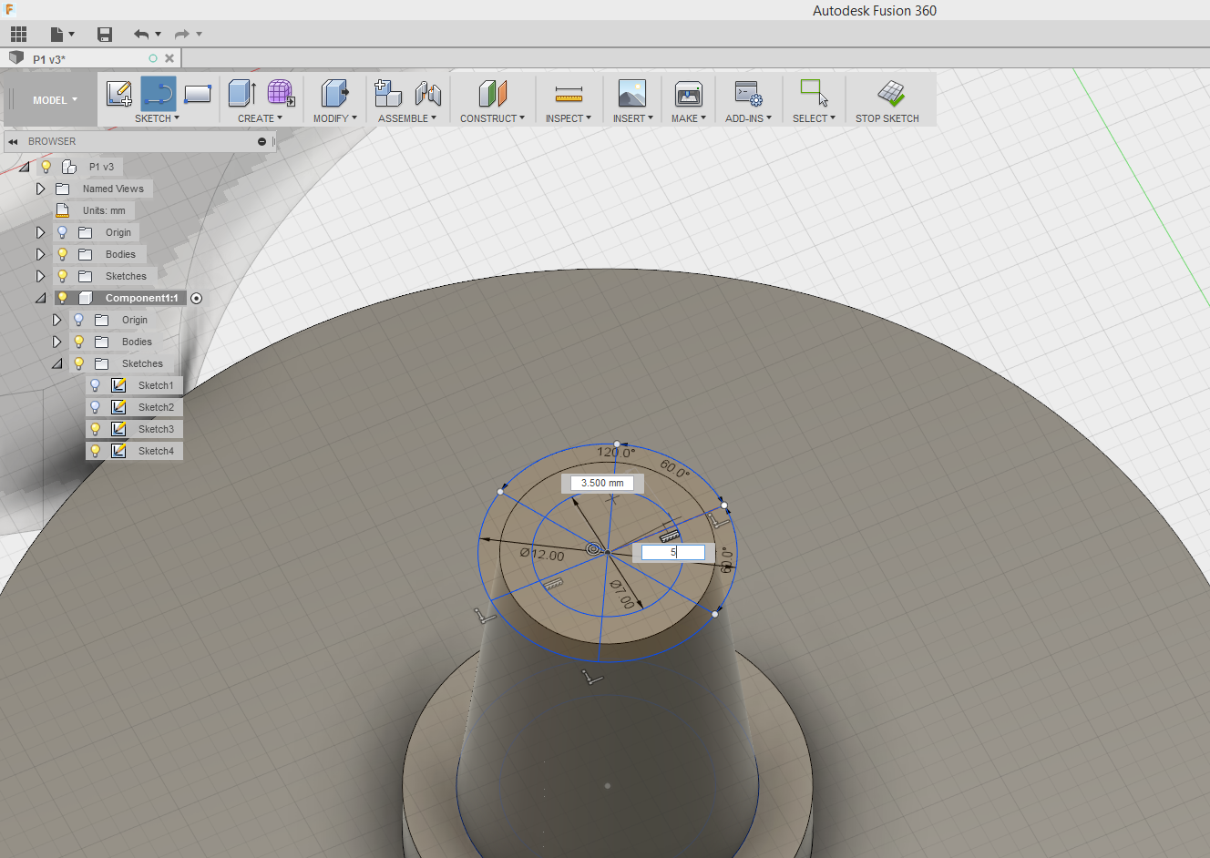Select the Insert image icon
Screen dimensions: 1210x858
click(x=632, y=93)
